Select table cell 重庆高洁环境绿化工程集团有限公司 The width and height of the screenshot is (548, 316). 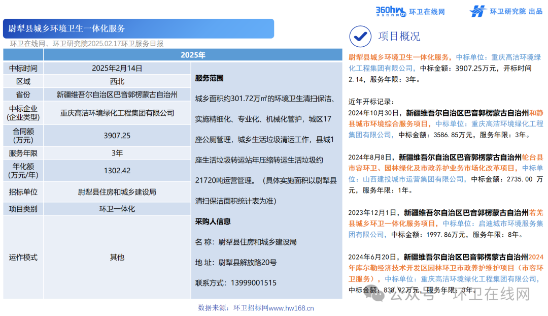point(117,113)
